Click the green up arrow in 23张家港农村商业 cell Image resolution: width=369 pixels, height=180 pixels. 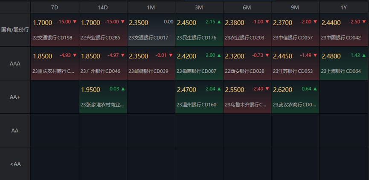pos(123,89)
